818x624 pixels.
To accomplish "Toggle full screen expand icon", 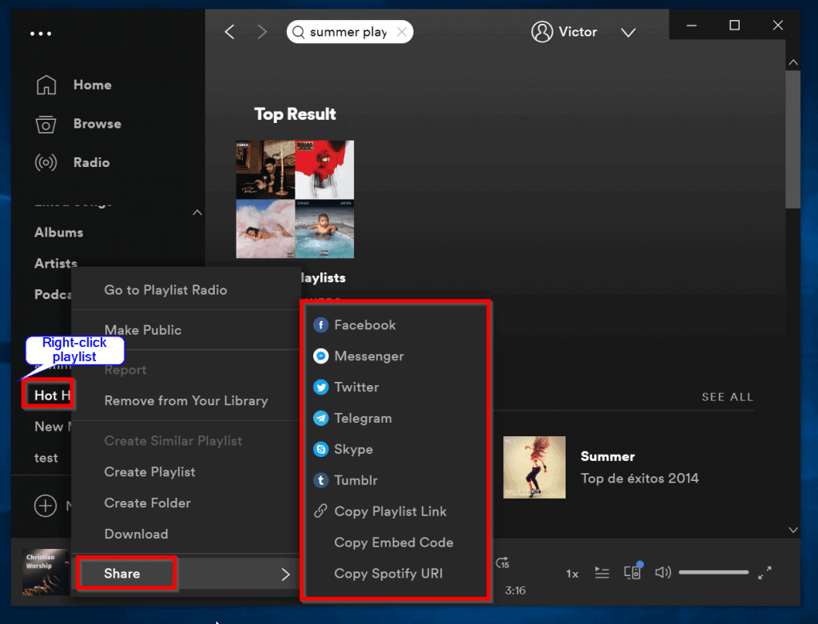I will point(764,573).
